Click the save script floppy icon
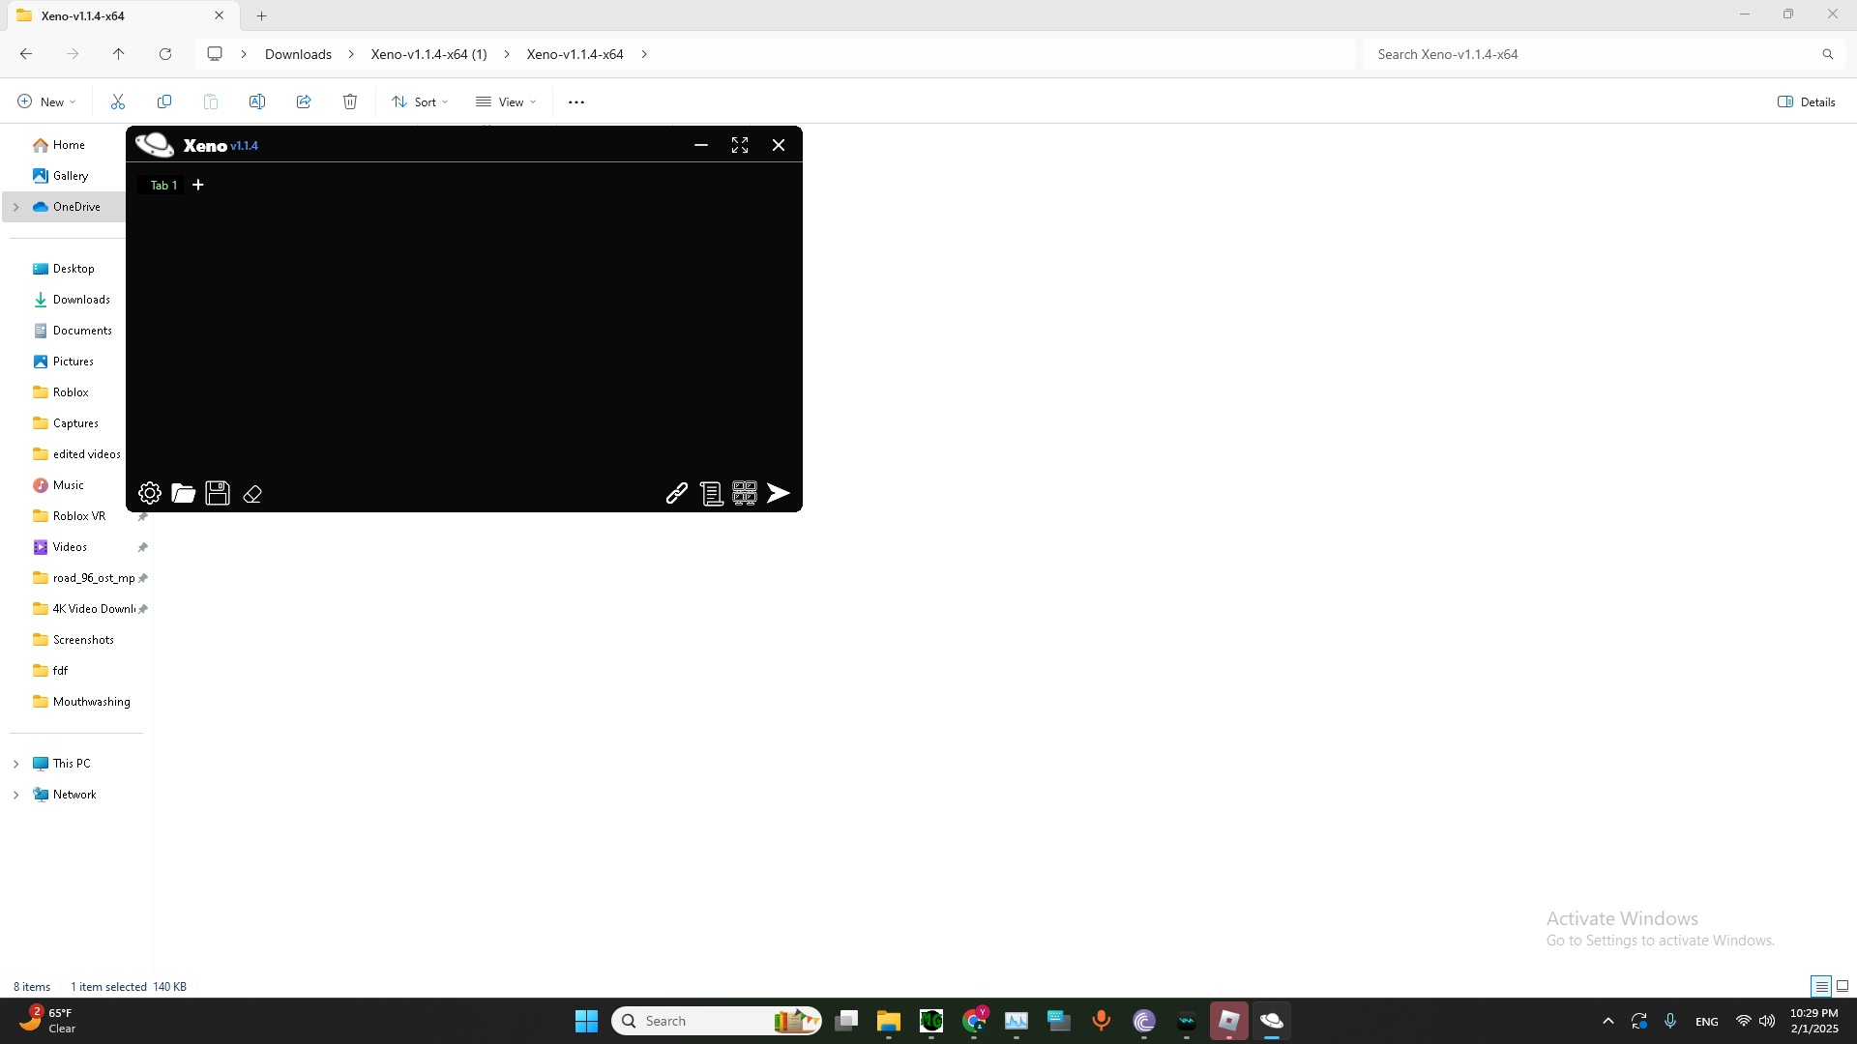Screen dimensions: 1857x1044 (218, 493)
